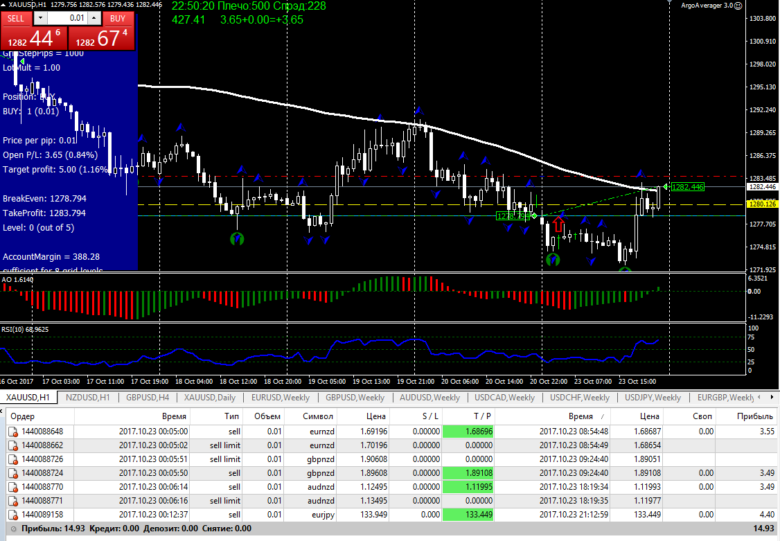Collapse one-click trading panel via triangle
Viewport: 780px width, 541px height.
click(x=4, y=5)
